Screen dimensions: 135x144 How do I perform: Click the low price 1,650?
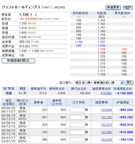(23, 33)
